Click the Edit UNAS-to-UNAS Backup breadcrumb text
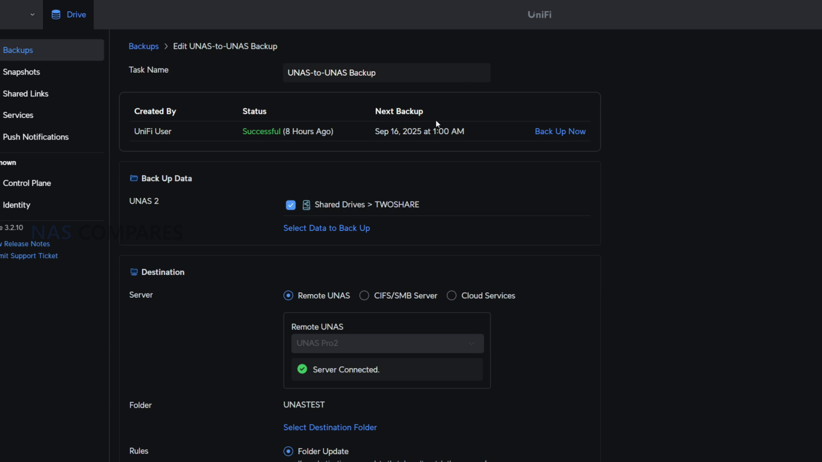Screen dimensions: 822x462 (225, 46)
